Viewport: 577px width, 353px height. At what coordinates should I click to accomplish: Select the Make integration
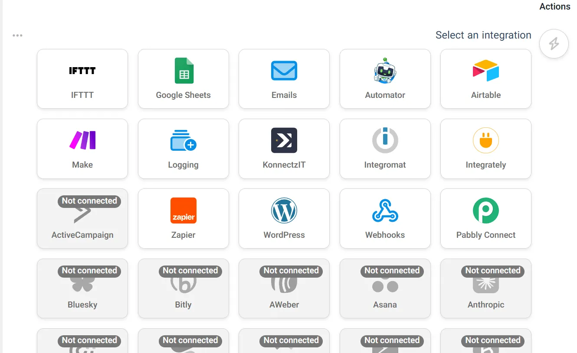click(82, 149)
